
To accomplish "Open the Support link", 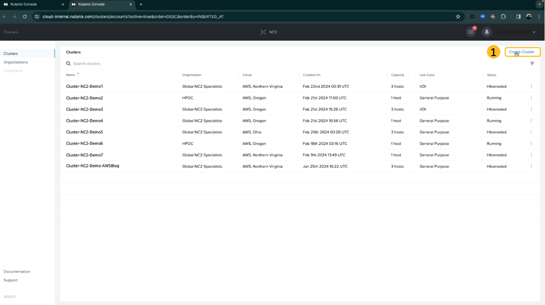I will click(10, 280).
